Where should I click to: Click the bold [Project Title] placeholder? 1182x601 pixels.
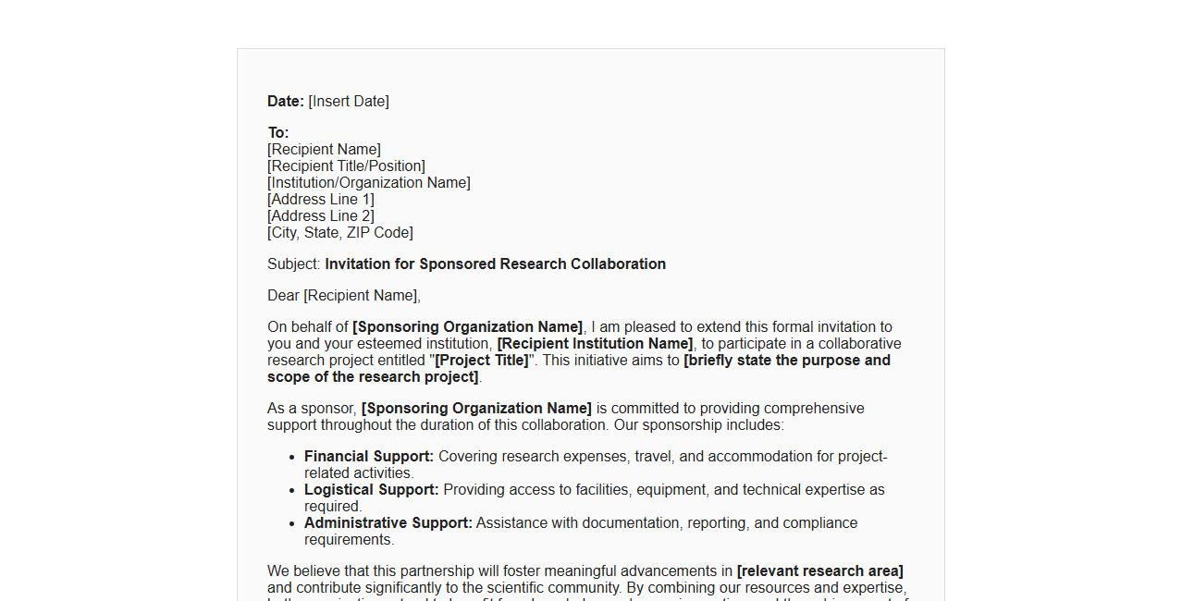pos(482,361)
